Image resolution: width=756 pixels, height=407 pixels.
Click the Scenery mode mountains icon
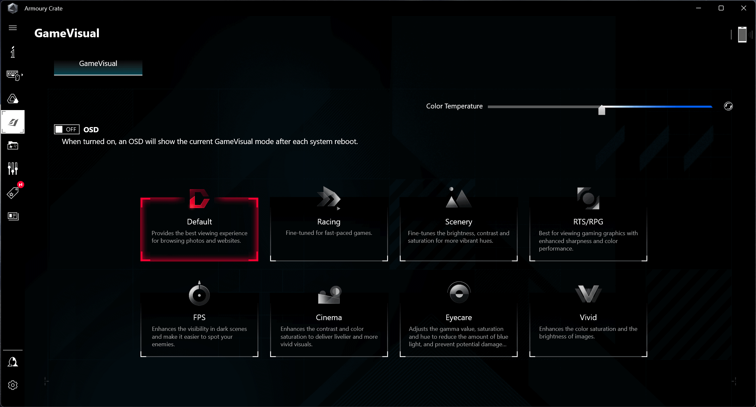pyautogui.click(x=458, y=197)
